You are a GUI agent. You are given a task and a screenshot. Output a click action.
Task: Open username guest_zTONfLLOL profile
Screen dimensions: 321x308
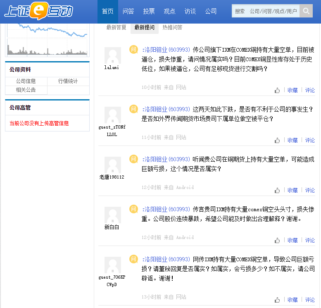click(112, 131)
